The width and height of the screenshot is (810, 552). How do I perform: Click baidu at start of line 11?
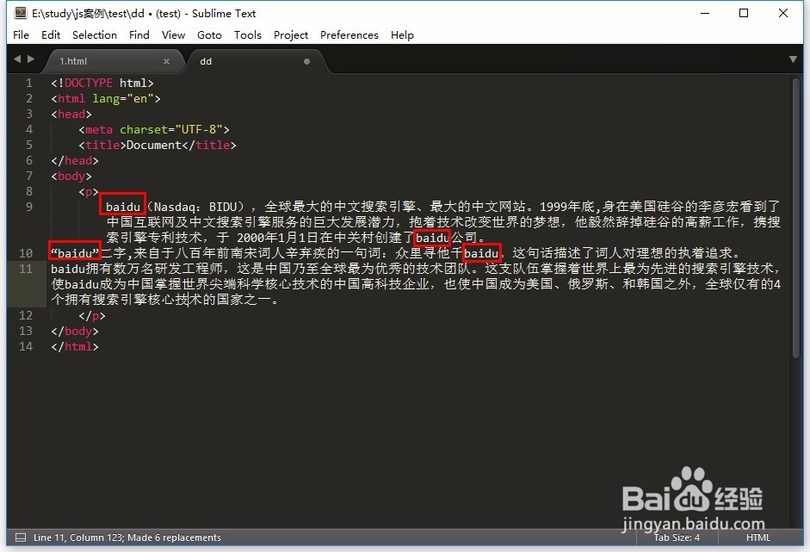tap(68, 269)
